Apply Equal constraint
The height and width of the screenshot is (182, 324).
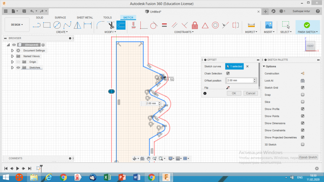[164, 25]
